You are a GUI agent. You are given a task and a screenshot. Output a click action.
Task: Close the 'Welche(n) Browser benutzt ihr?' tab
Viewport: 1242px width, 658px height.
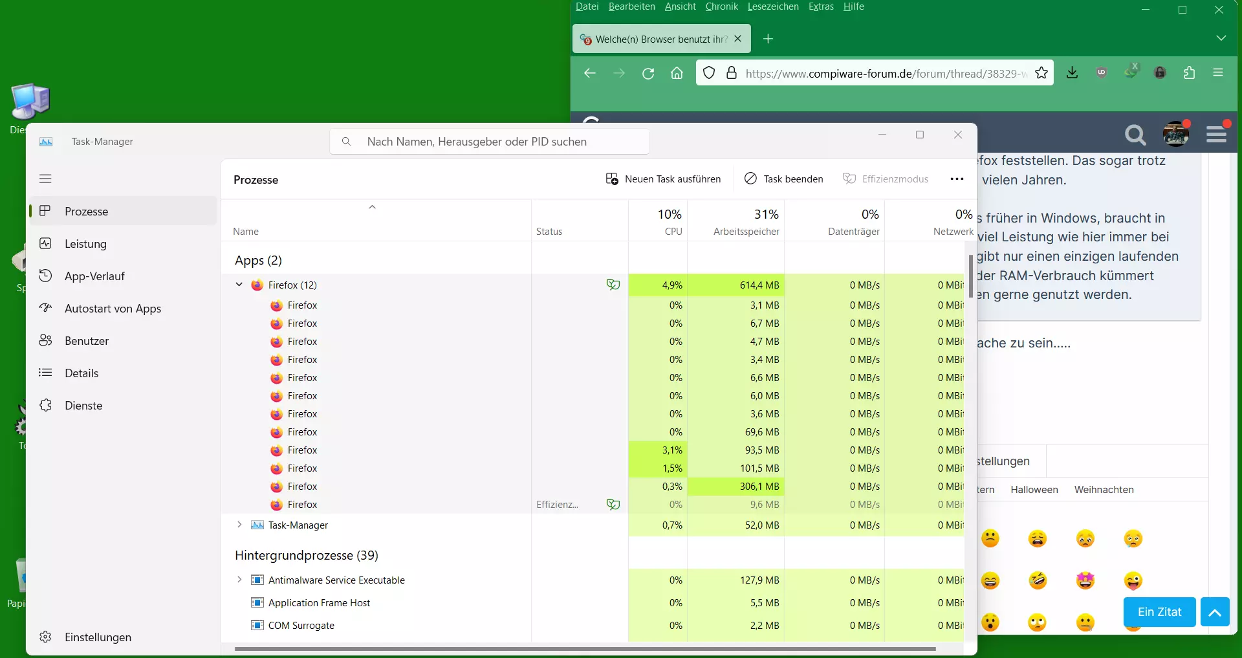[x=737, y=39]
